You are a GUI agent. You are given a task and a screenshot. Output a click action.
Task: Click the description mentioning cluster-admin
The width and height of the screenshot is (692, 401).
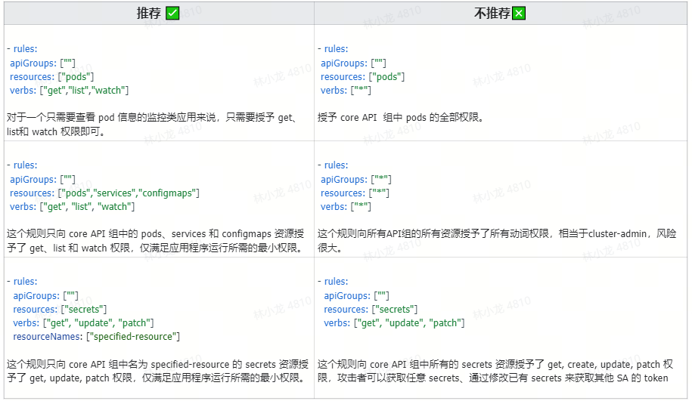tap(496, 241)
